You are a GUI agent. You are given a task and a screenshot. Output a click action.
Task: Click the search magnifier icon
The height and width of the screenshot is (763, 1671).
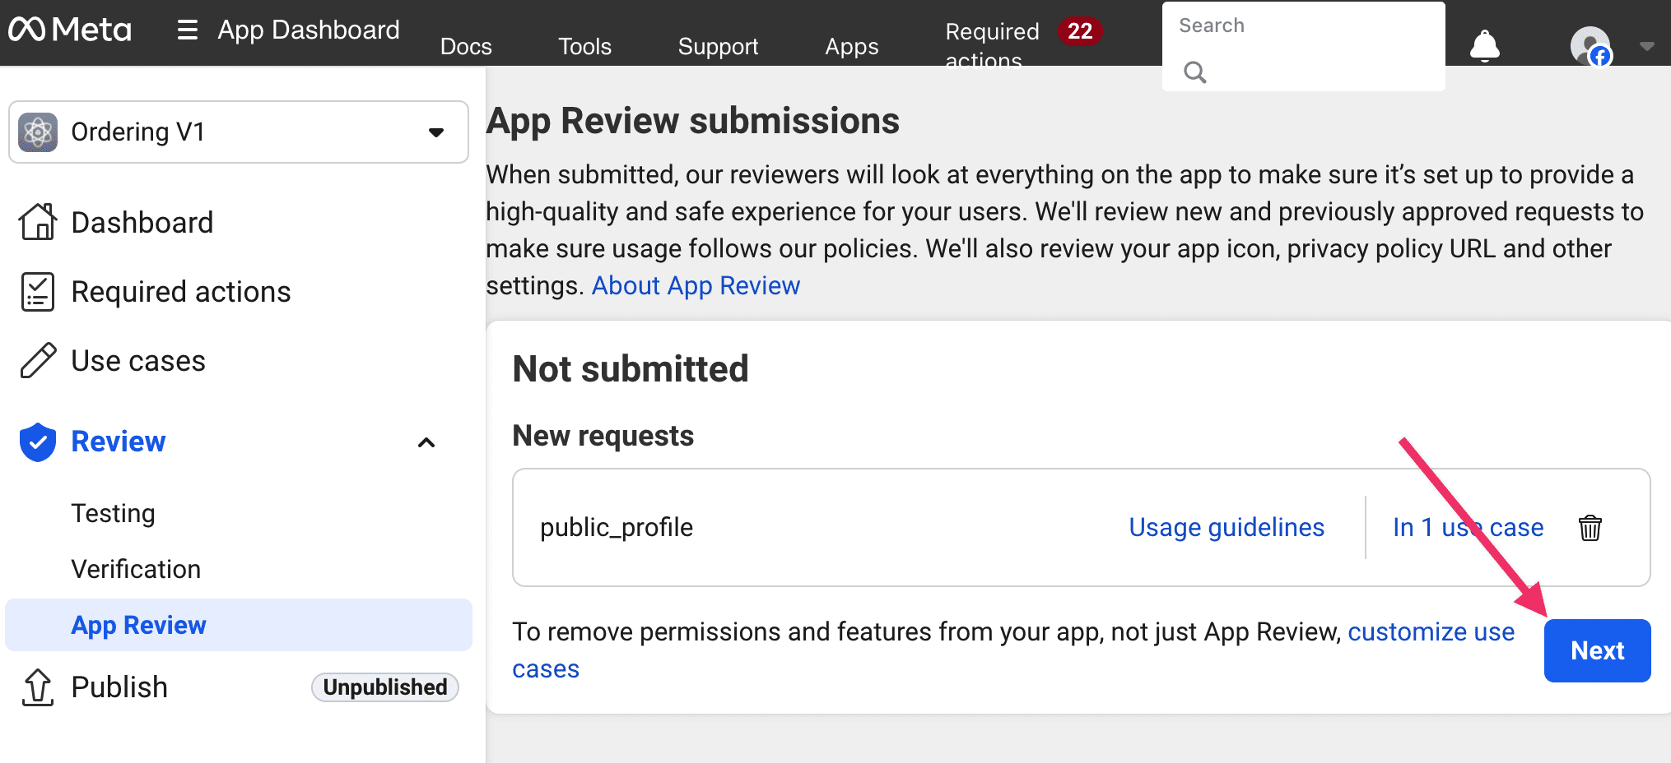pyautogui.click(x=1195, y=72)
